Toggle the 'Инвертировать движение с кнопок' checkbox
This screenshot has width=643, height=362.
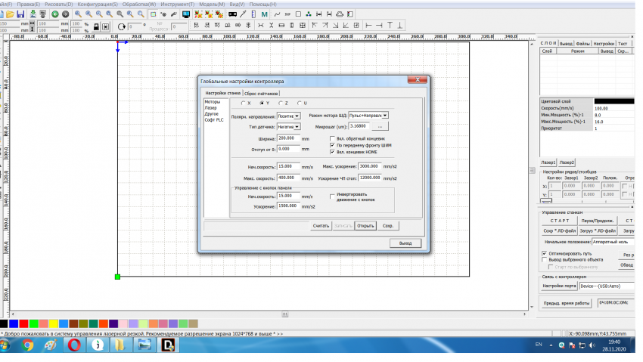pos(331,196)
